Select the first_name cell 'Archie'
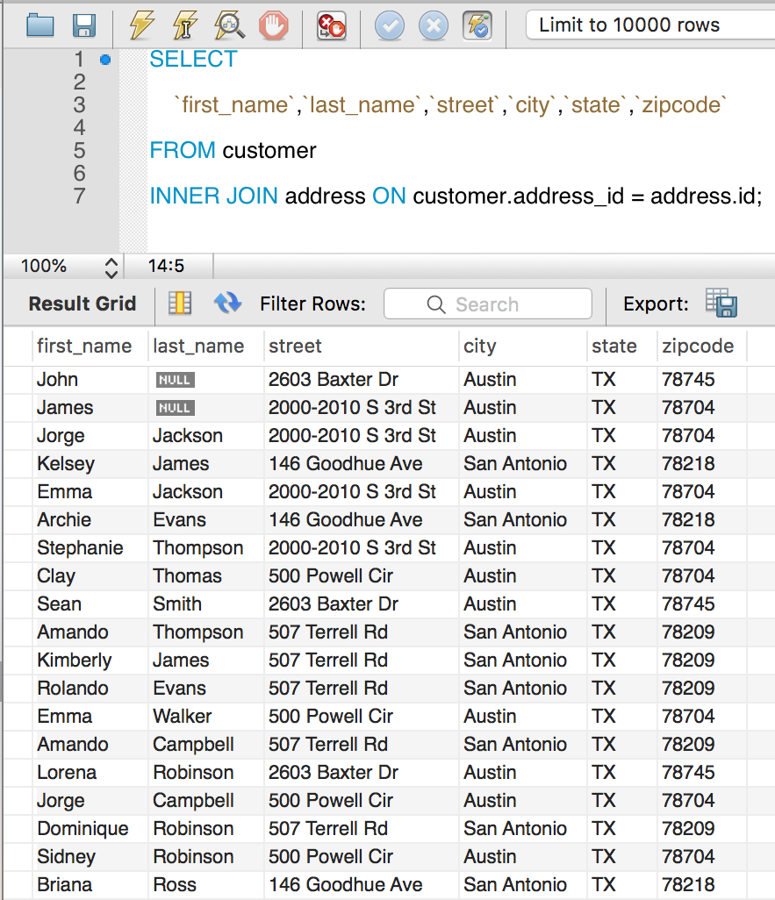This screenshot has width=775, height=900. 90,520
